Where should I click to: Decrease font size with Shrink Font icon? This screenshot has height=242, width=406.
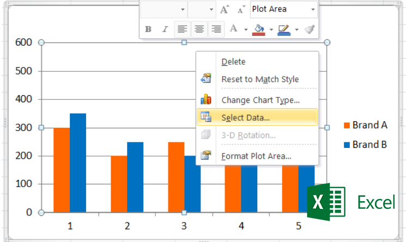pyautogui.click(x=241, y=9)
